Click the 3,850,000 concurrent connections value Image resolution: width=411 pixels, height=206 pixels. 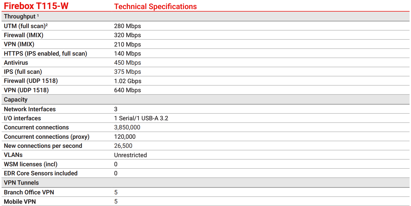coord(127,127)
